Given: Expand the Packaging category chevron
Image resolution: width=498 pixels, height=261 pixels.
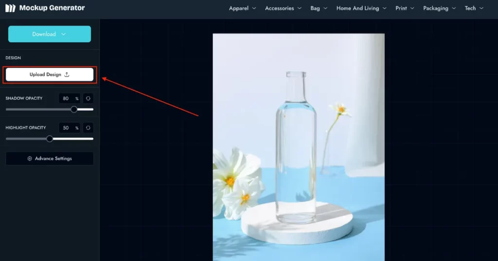Looking at the screenshot, I should click(453, 8).
